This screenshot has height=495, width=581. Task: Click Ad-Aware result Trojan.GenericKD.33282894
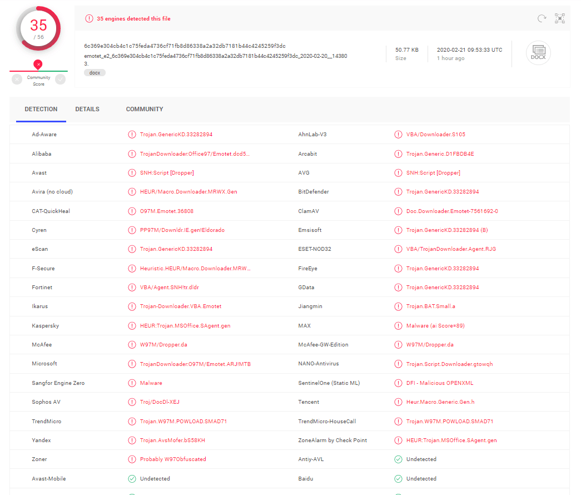pos(176,135)
